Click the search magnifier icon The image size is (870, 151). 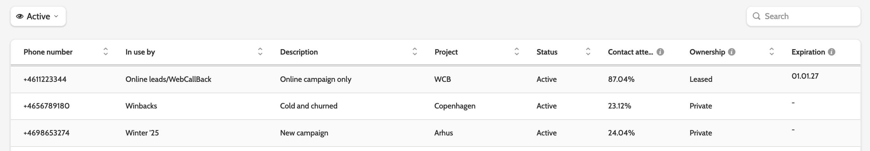(x=757, y=16)
